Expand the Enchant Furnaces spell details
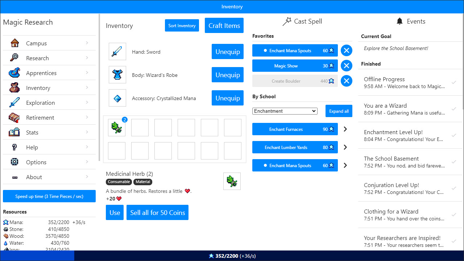Image resolution: width=464 pixels, height=261 pixels. (345, 129)
